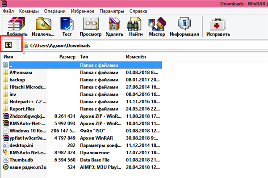This screenshot has width=268, height=178.
Task: Open the Справка menu
Action: (x=138, y=11)
